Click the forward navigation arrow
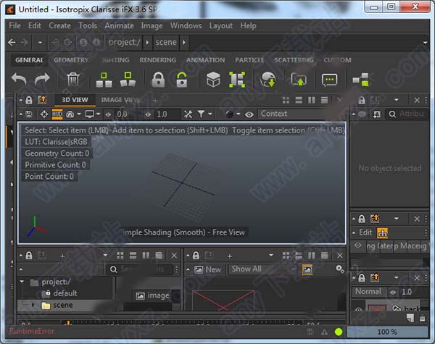This screenshot has height=344, width=435. pos(25,43)
